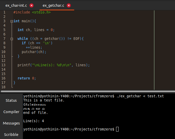Click the EOF constant

[x=77, y=39]
